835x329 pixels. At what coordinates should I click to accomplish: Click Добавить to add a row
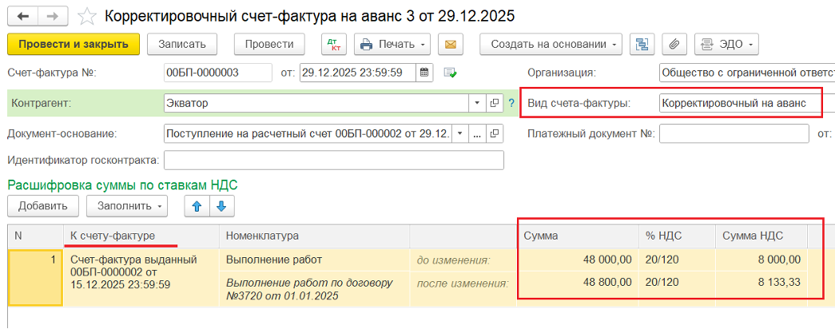[43, 206]
